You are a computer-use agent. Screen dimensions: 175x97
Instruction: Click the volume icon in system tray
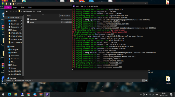[150, 94]
